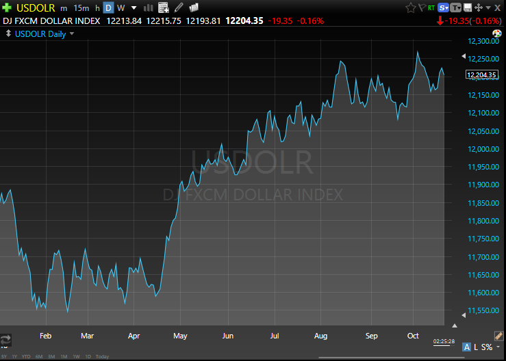Click the pencil edit icon at bottom right
This screenshot has width=506, height=361.
click(x=499, y=336)
